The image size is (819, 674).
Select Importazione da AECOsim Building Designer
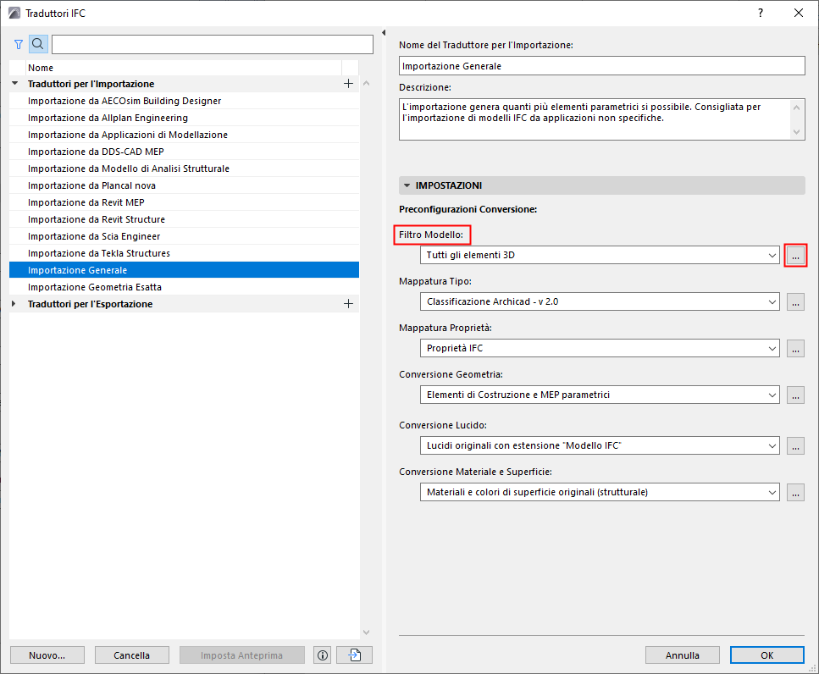184,101
